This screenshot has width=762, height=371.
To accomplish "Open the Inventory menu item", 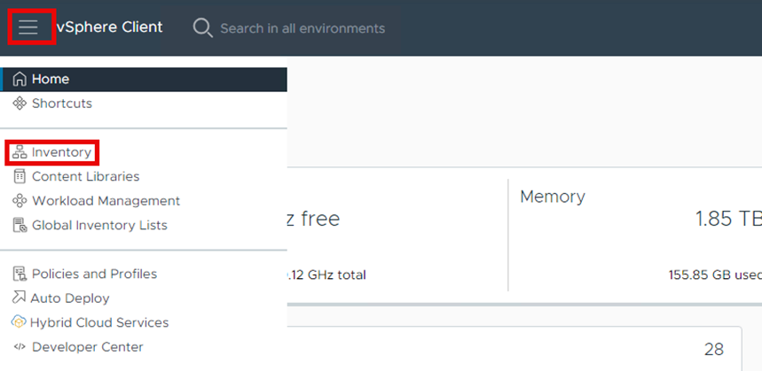I will [x=61, y=152].
